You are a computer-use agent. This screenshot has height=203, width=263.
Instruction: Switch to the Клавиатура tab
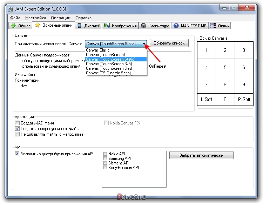[x=155, y=26]
